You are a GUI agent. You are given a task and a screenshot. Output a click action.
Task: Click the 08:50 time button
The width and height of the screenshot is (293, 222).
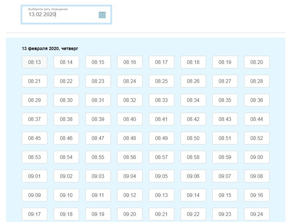click(193, 138)
